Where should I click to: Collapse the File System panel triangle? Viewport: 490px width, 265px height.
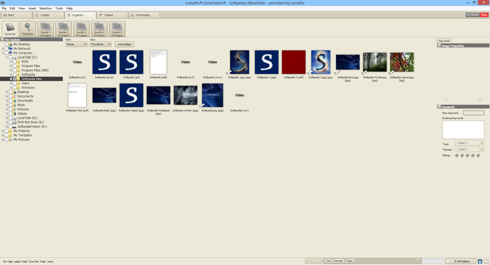pos(2,39)
